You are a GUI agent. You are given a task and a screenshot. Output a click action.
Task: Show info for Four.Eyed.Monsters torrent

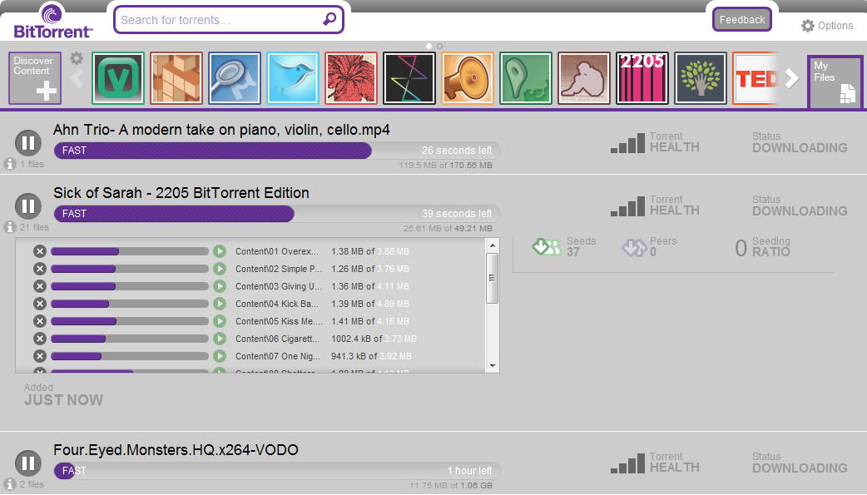coord(9,484)
